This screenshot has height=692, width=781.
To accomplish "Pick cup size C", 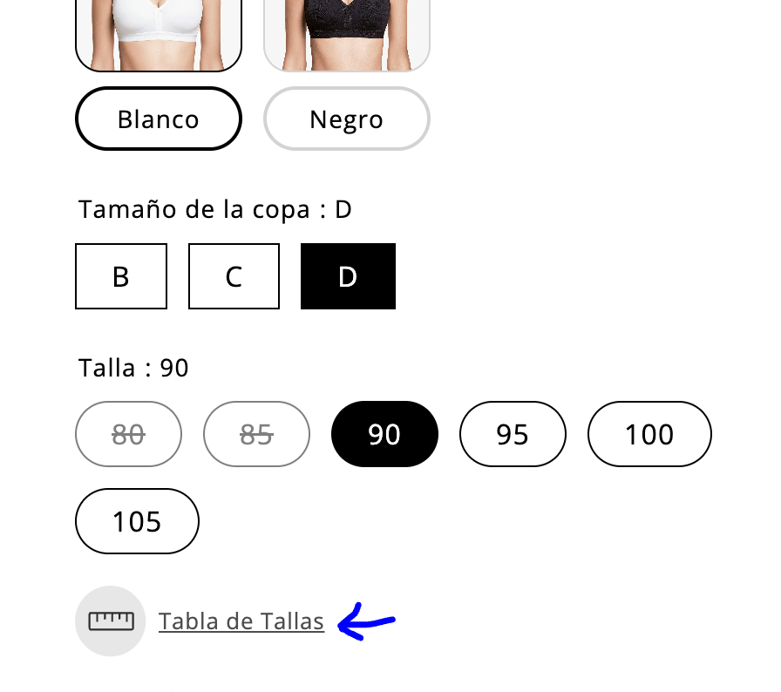I will 234,276.
